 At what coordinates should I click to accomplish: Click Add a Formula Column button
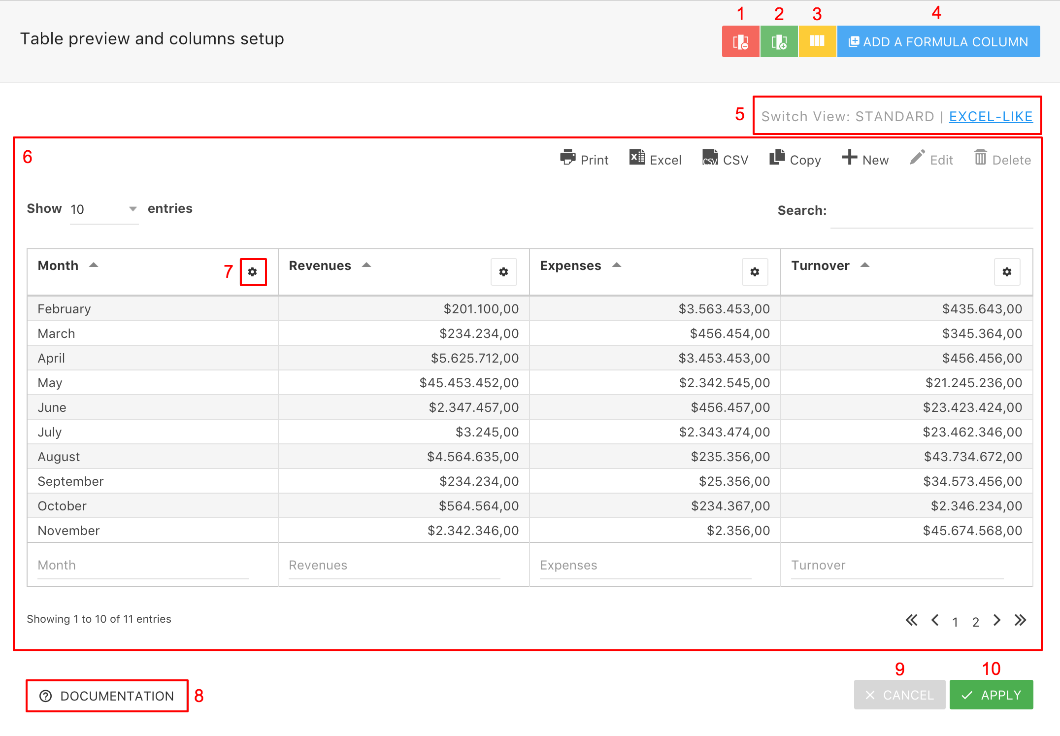pyautogui.click(x=938, y=42)
